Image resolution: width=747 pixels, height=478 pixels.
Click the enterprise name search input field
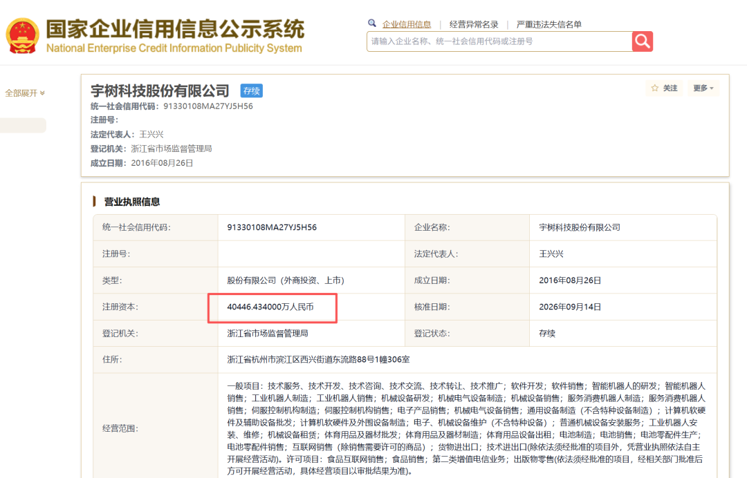click(499, 41)
